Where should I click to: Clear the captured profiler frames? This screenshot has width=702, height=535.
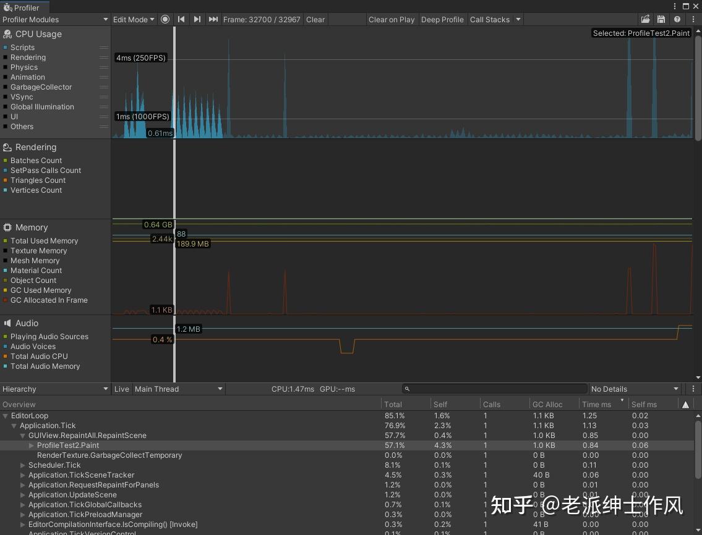tap(315, 19)
